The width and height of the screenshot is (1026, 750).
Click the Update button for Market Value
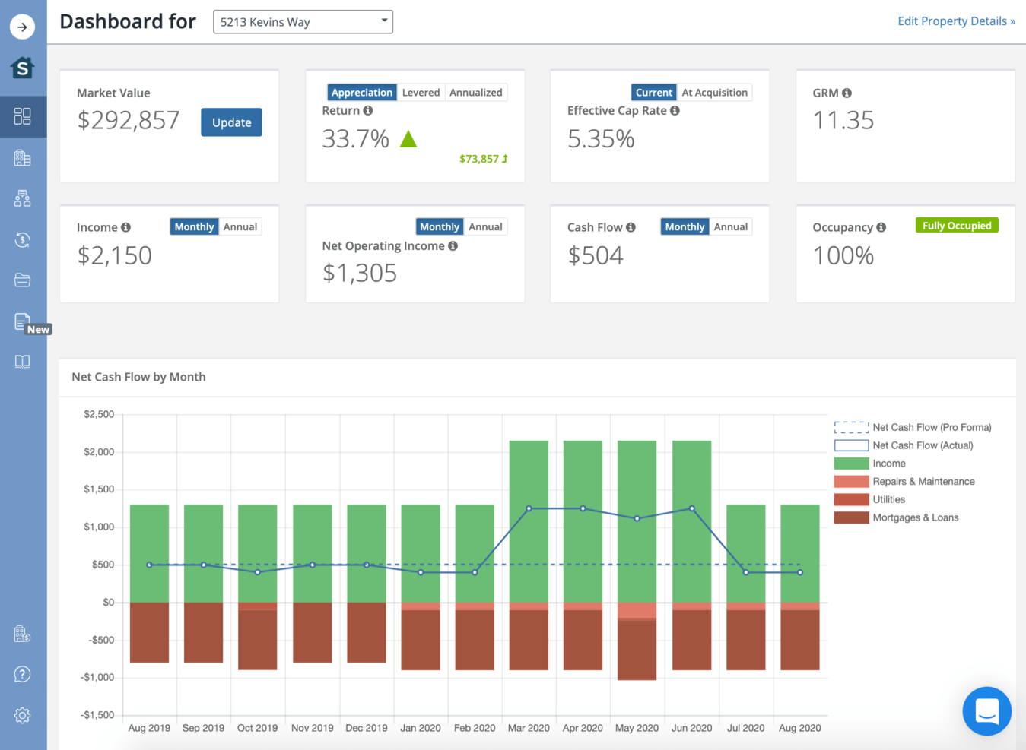(231, 122)
